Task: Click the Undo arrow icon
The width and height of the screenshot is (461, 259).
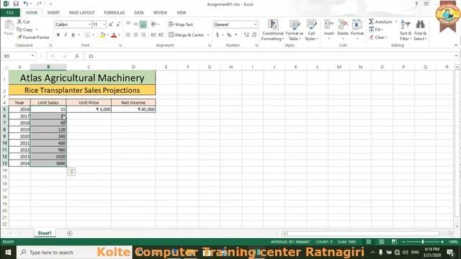Action: 26,4
